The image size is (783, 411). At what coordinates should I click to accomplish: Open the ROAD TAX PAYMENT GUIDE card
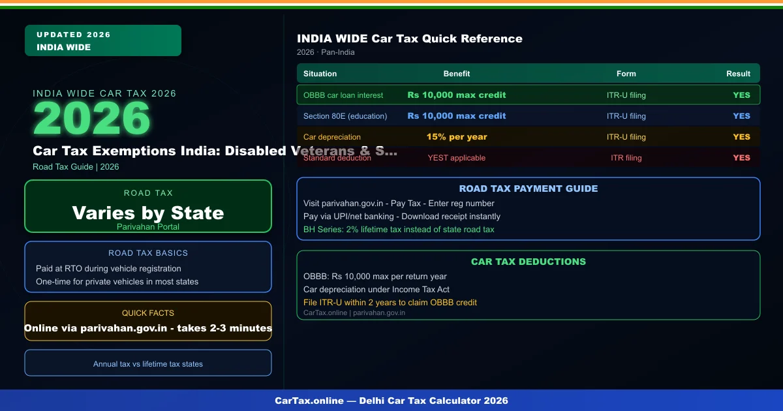[529, 189]
